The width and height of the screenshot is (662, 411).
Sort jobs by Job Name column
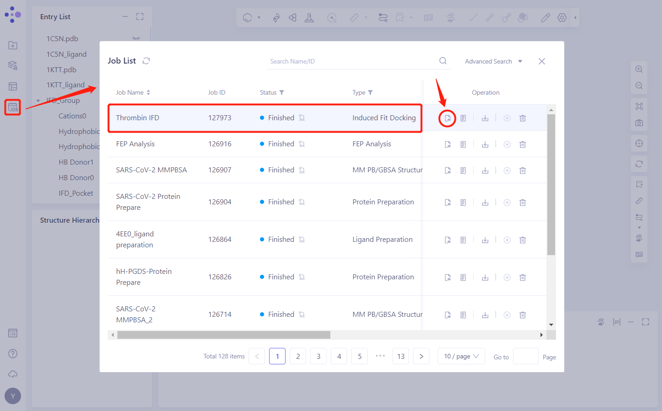(x=148, y=92)
